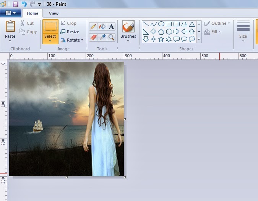This screenshot has height=201, width=258.
Task: Choose the Up arrow shape
Action: pos(192,32)
